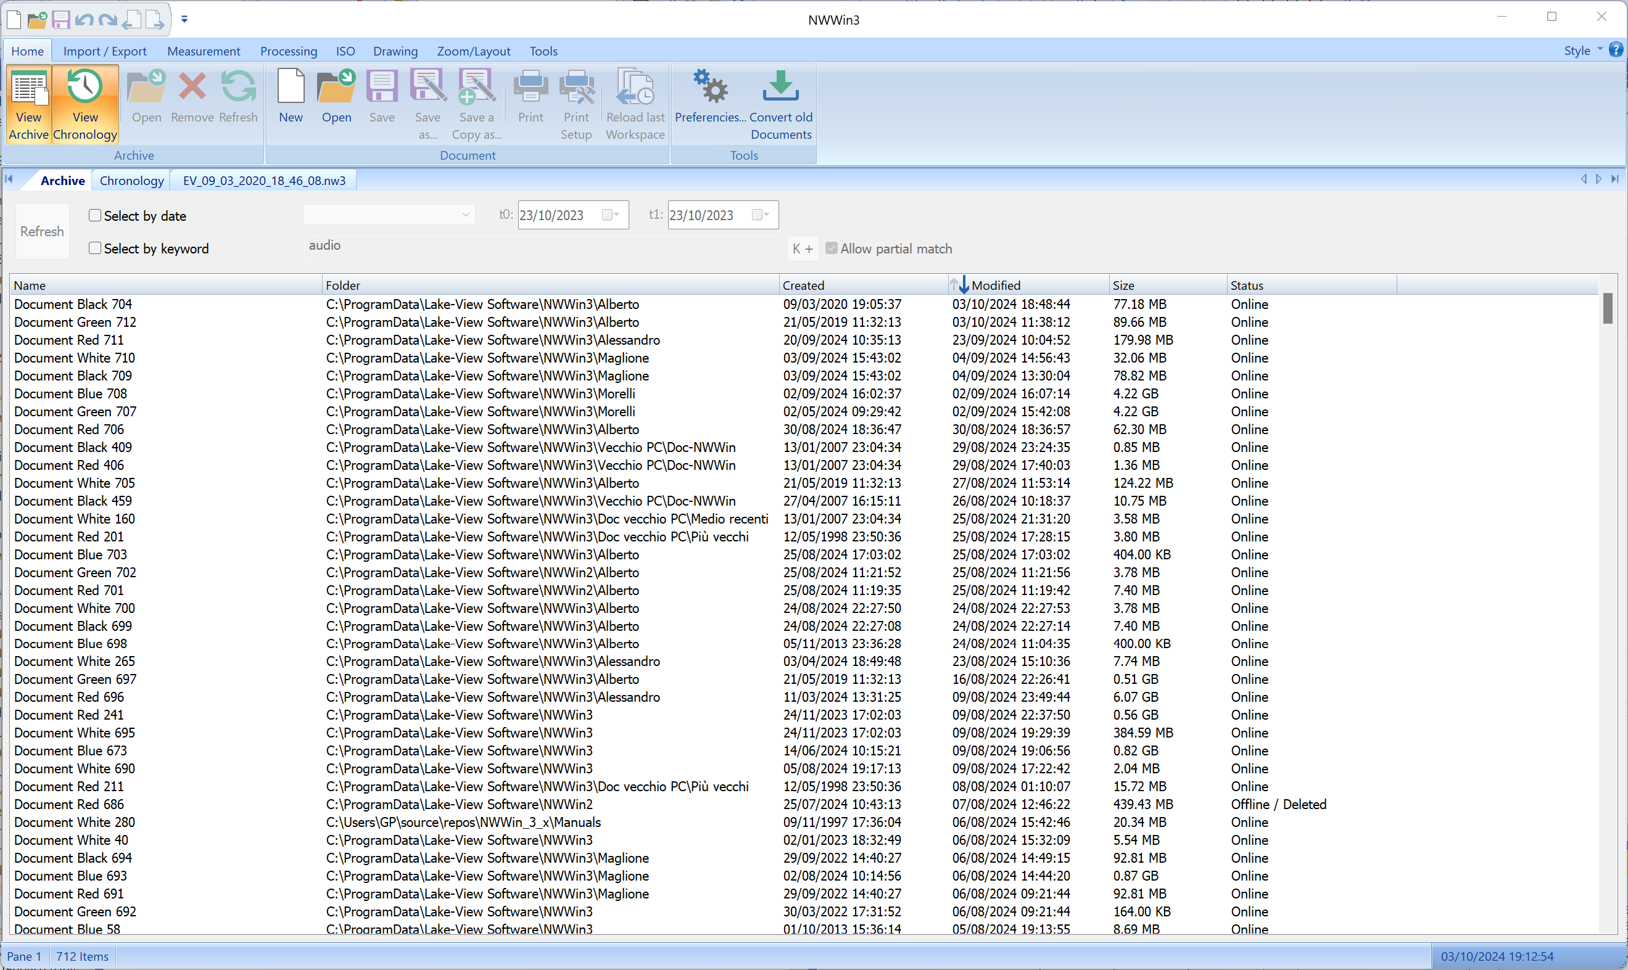Image resolution: width=1628 pixels, height=970 pixels.
Task: Enable the Select by keyword checkbox
Action: click(95, 248)
